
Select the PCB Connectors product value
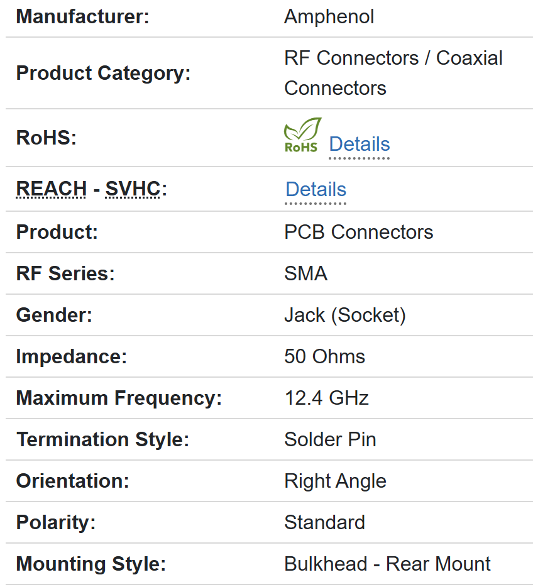[x=358, y=232]
